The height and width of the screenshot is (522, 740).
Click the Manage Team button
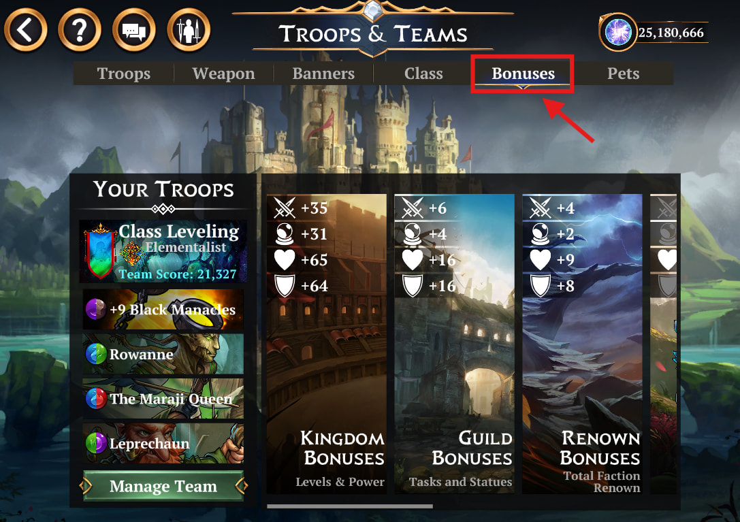[163, 486]
